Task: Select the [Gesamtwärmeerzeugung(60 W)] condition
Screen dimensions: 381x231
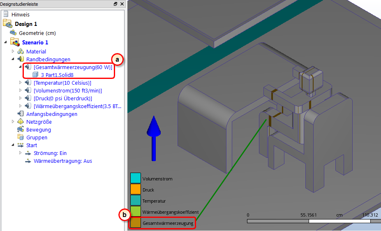Action: [73, 67]
